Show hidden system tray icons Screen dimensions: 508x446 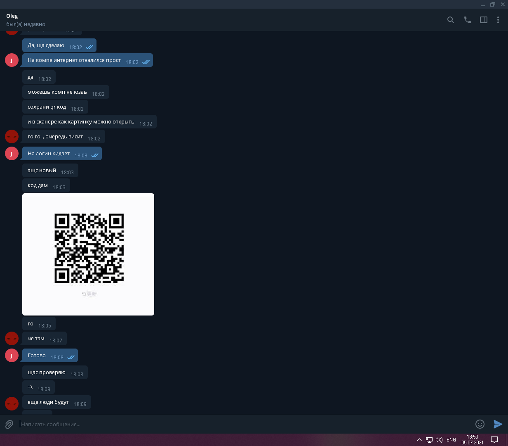point(419,440)
